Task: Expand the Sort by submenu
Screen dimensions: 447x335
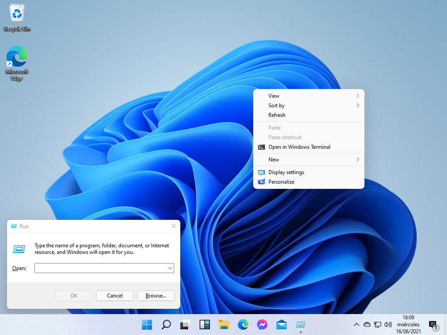Action: (309, 106)
